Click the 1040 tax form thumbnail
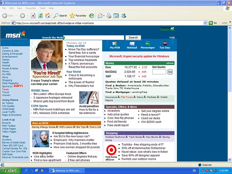Screen dimensions: 232x174 click(x=89, y=98)
